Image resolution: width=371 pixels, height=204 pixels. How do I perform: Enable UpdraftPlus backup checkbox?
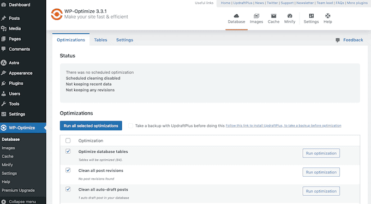[130, 125]
